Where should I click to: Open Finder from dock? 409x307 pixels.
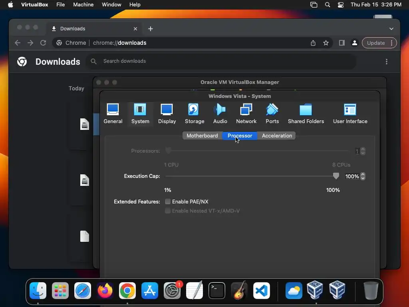pos(38,291)
